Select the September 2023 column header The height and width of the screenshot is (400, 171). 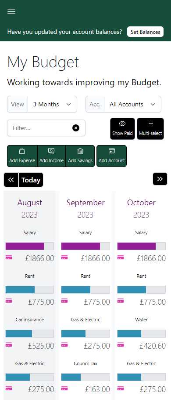(85, 208)
